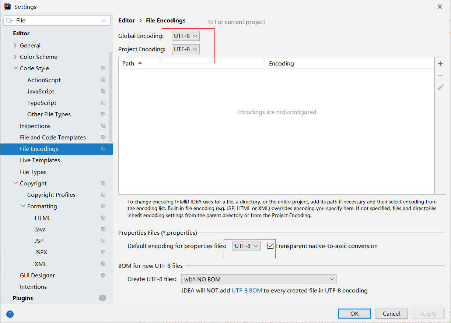Collapse the Formatting tree node

23,206
